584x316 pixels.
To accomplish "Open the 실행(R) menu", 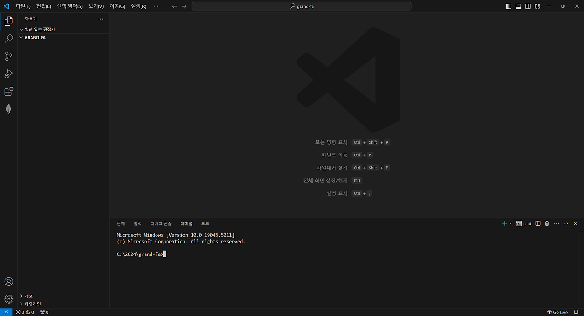I will [139, 6].
